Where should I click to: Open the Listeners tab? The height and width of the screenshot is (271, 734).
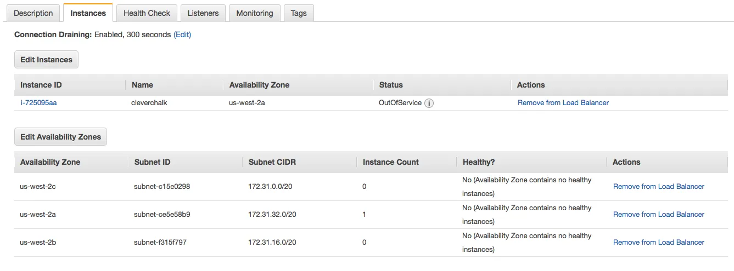pyautogui.click(x=203, y=13)
